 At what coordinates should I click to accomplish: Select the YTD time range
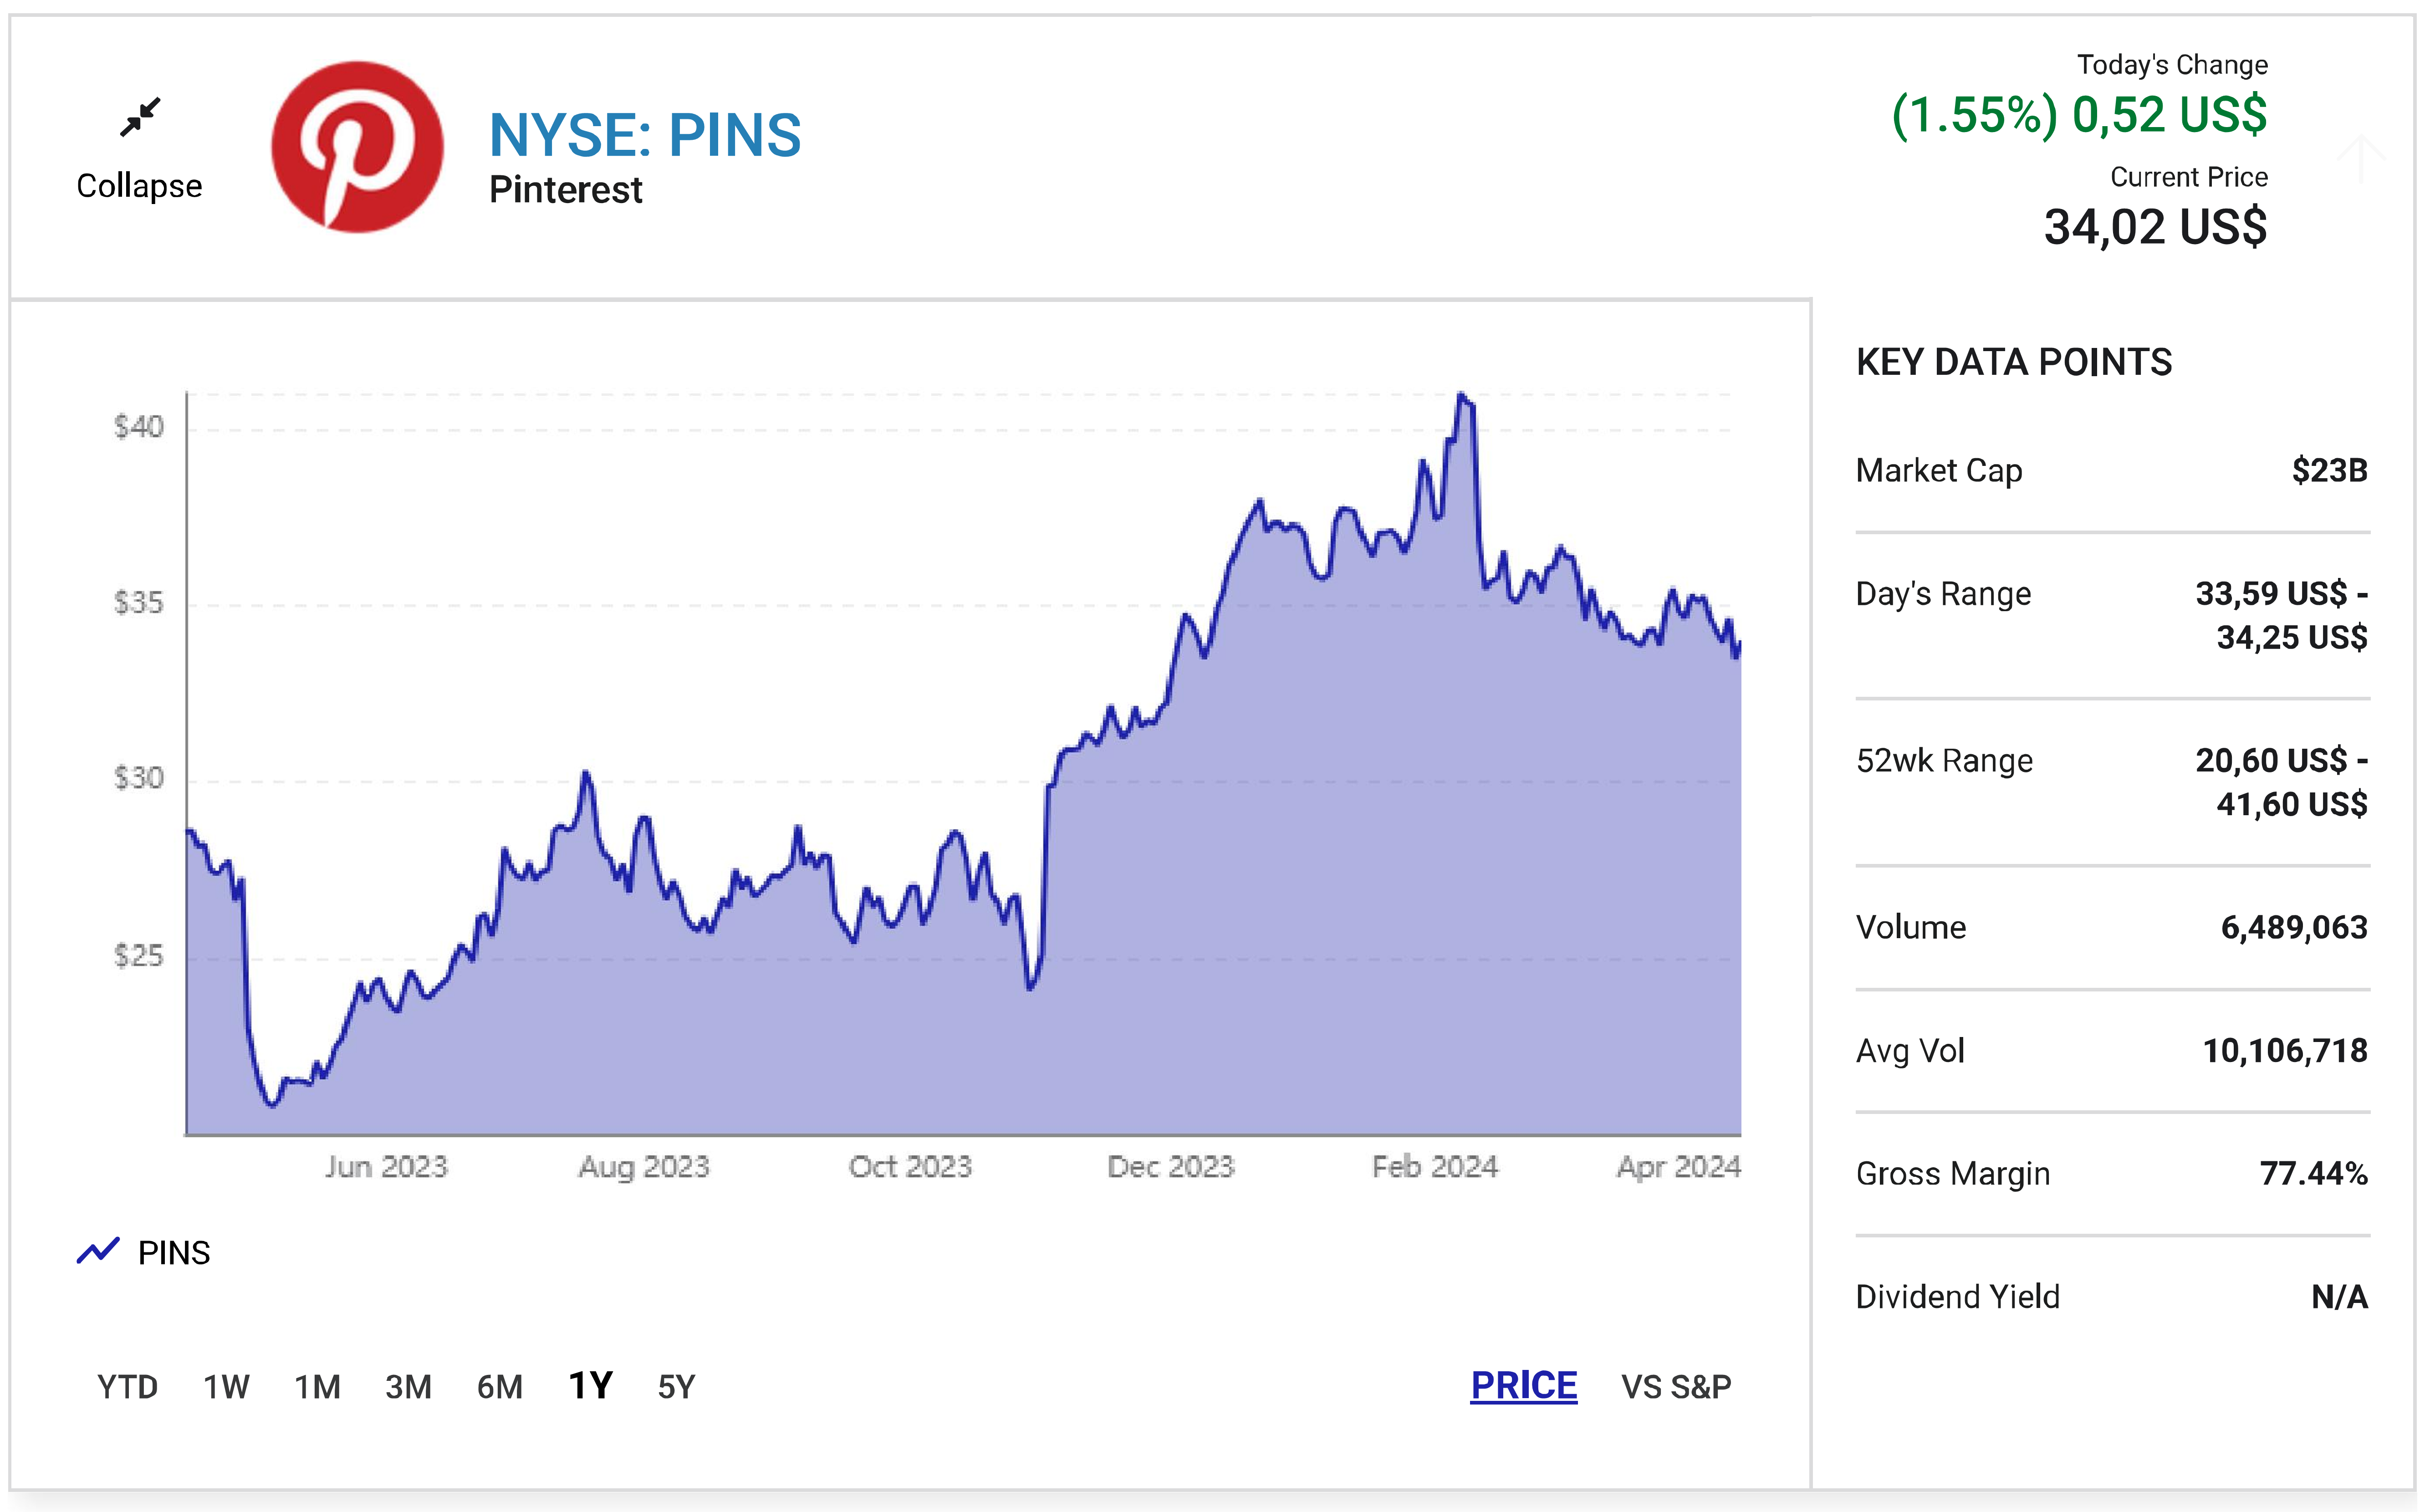pos(127,1387)
